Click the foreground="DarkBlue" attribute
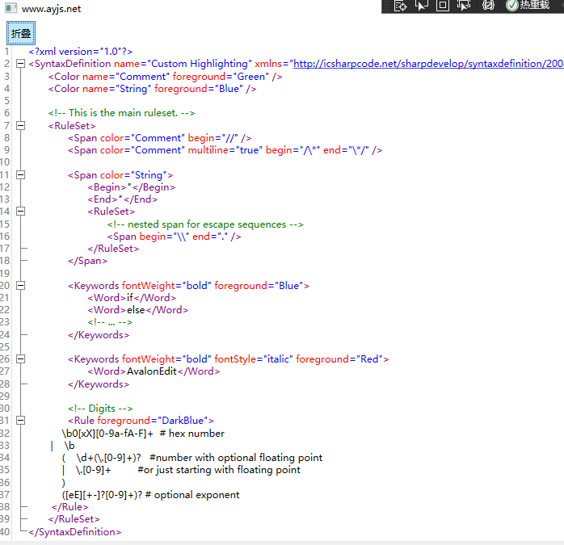This screenshot has width=564, height=545. click(x=153, y=421)
